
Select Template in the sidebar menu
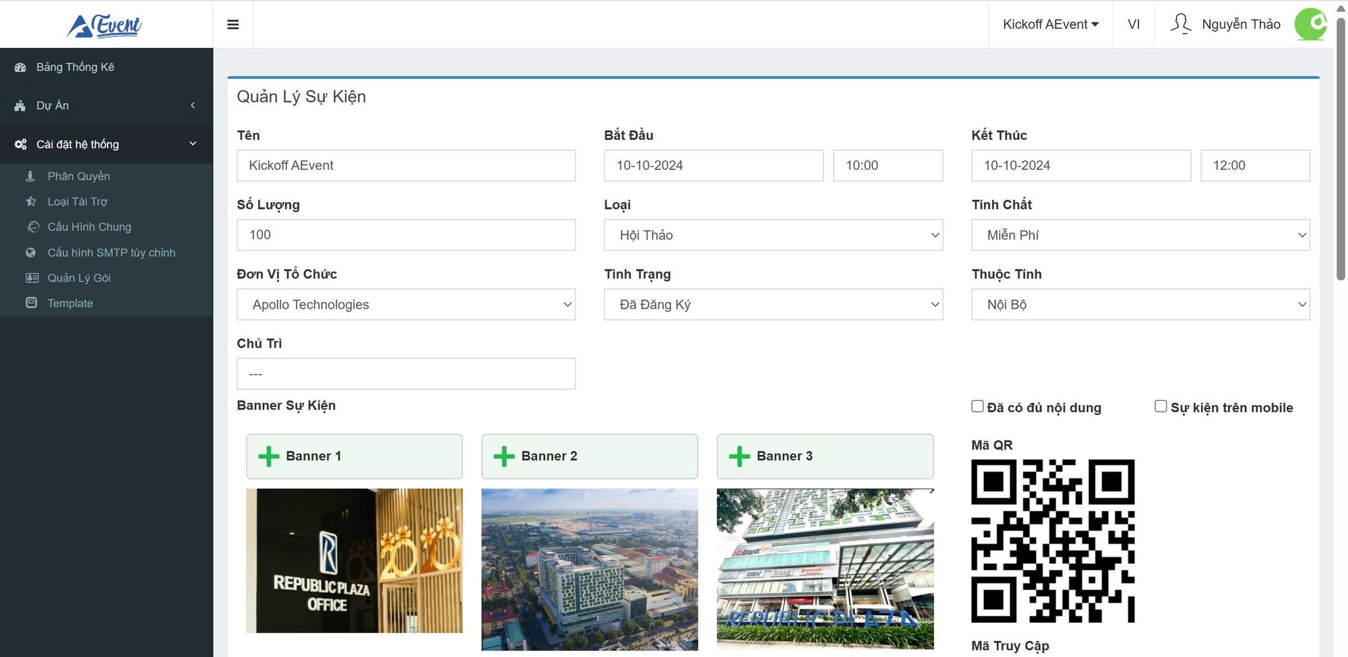coord(70,303)
